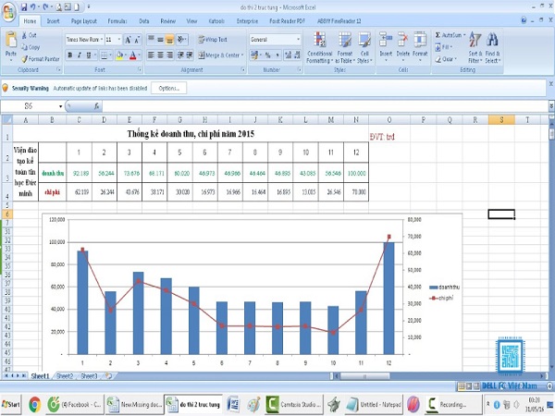The image size is (555, 416).
Task: Click the Windows Start button
Action: (12, 404)
